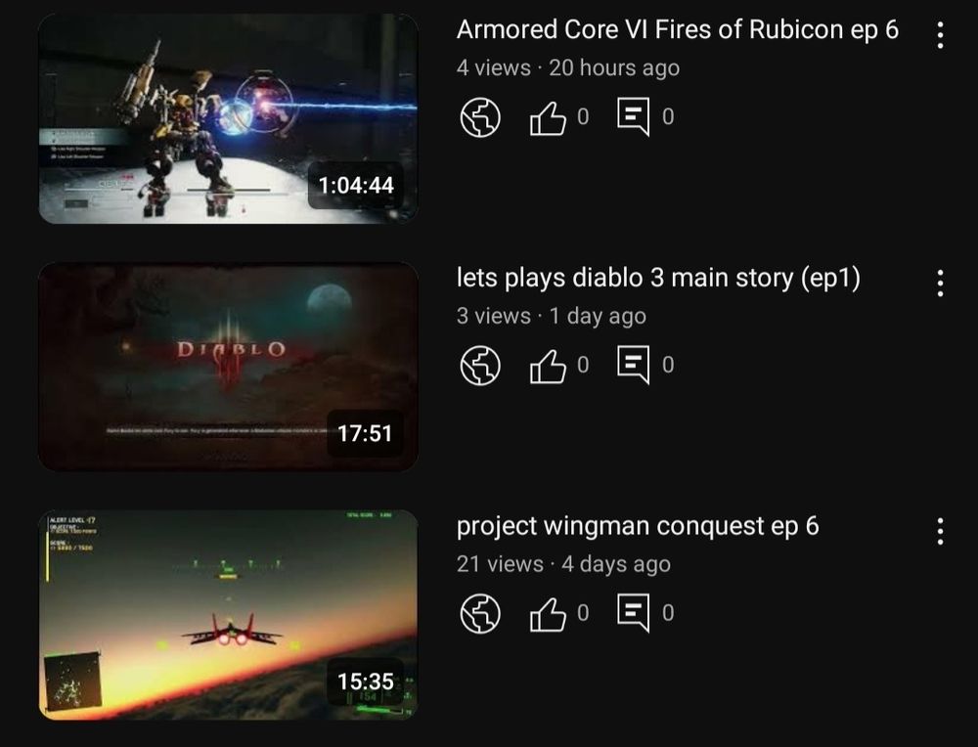978x747 pixels.
Task: Click globe visibility icon for Armored Core video
Action: click(479, 117)
